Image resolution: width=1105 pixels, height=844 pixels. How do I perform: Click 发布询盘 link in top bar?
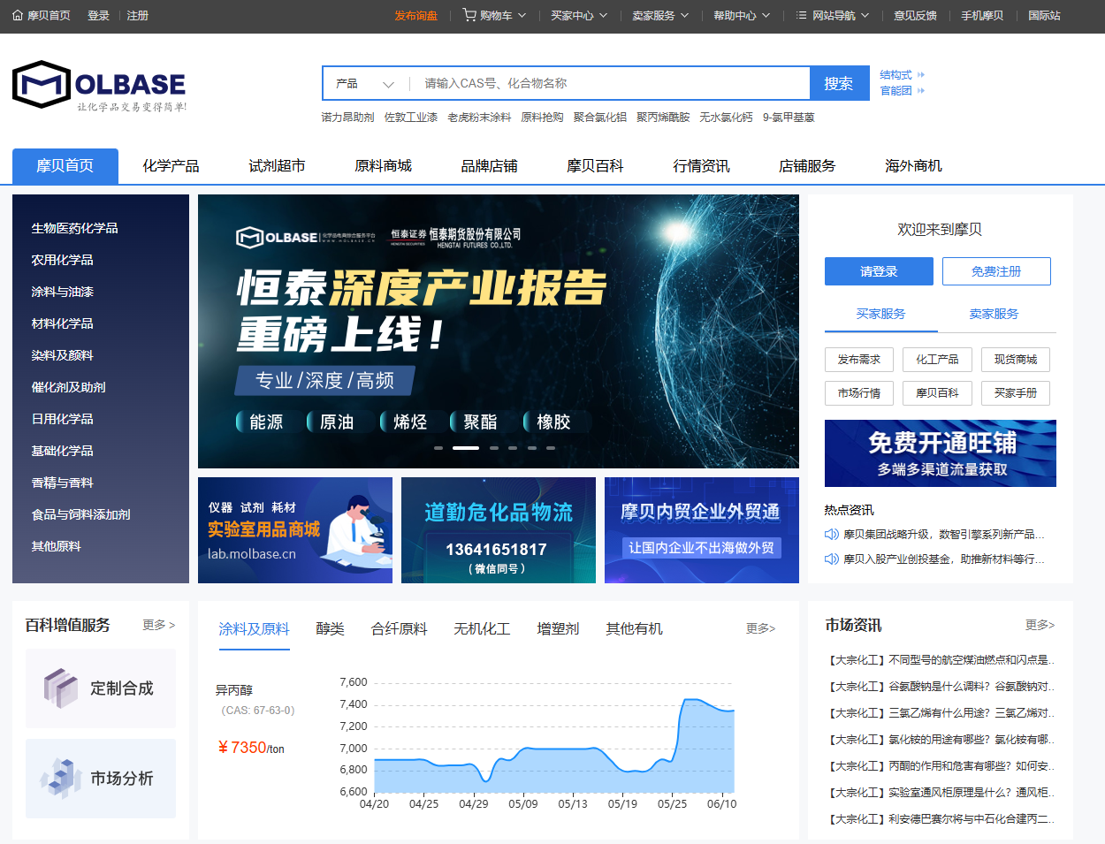click(x=415, y=15)
